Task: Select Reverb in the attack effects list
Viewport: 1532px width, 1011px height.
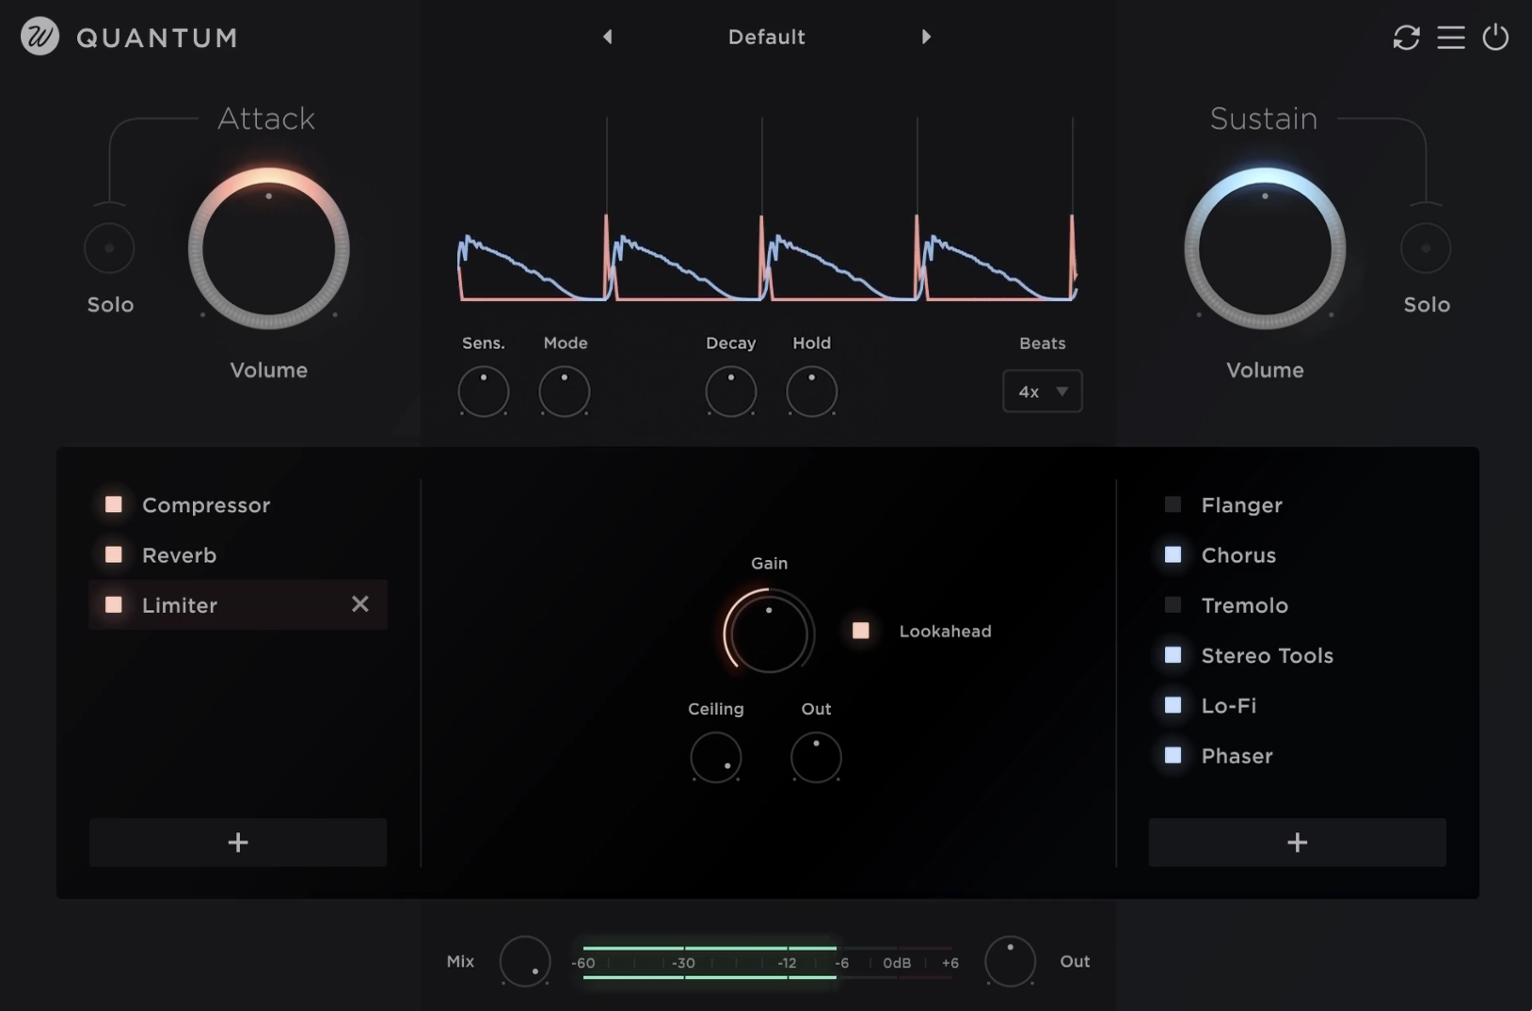Action: (x=180, y=555)
